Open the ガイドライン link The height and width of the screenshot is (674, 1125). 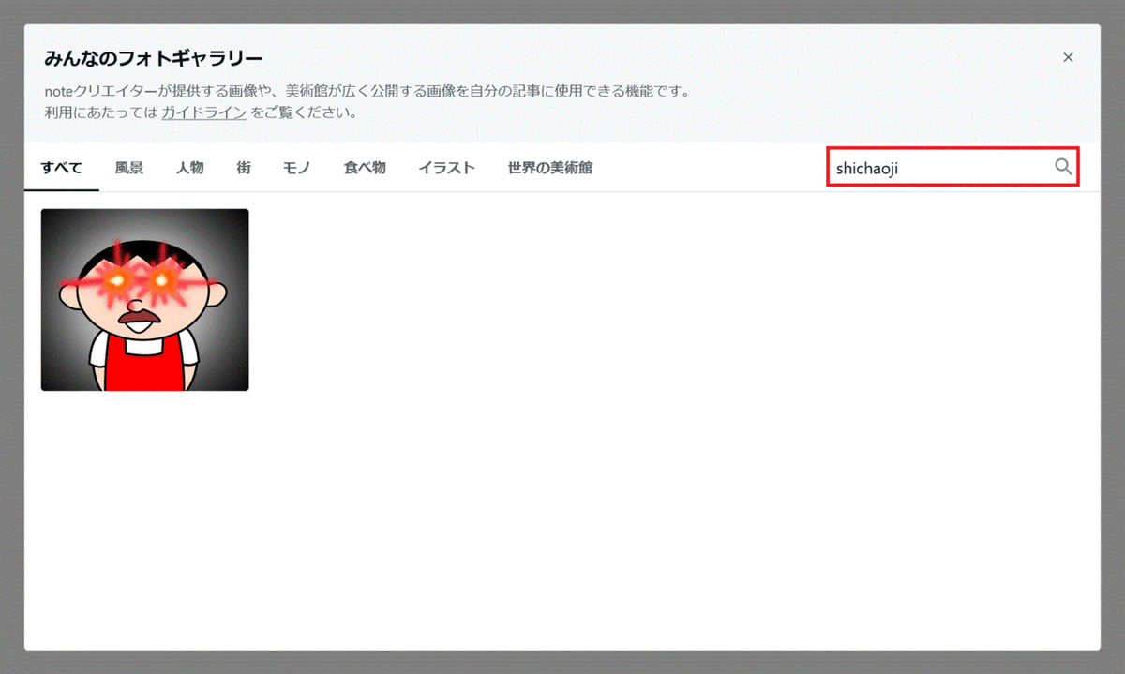coord(204,112)
